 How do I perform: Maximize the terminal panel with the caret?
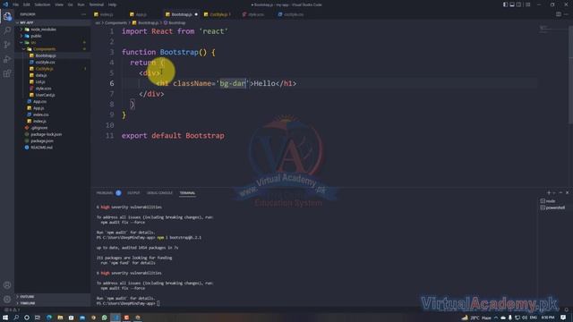[x=560, y=193]
